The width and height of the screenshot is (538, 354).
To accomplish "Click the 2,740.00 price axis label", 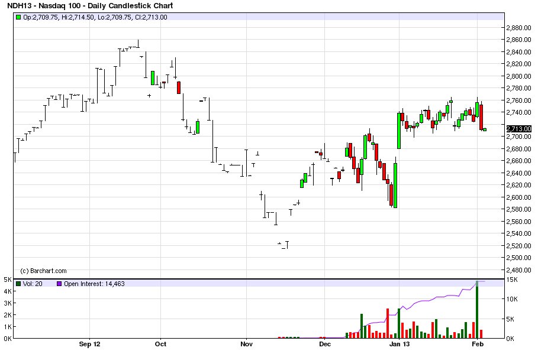I will (519, 112).
